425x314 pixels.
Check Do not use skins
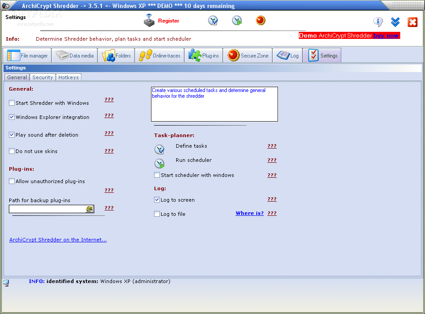(12, 151)
